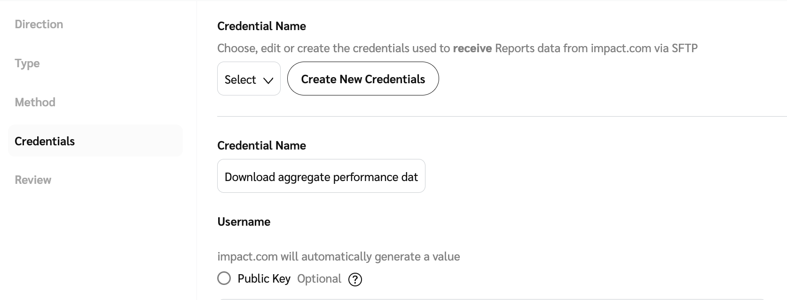Screen dimensions: 787x300
Task: Click the Optional text beside Public Key
Action: point(319,279)
